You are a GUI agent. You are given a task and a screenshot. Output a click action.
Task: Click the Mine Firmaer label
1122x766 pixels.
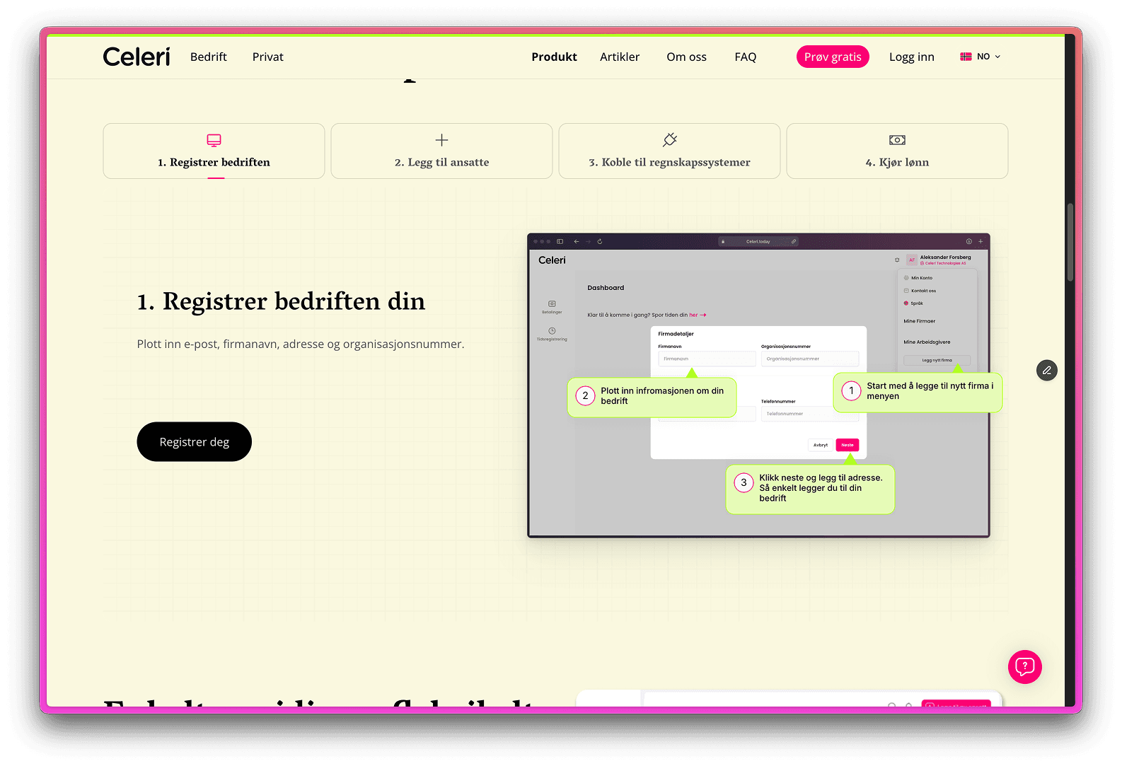[x=919, y=321]
